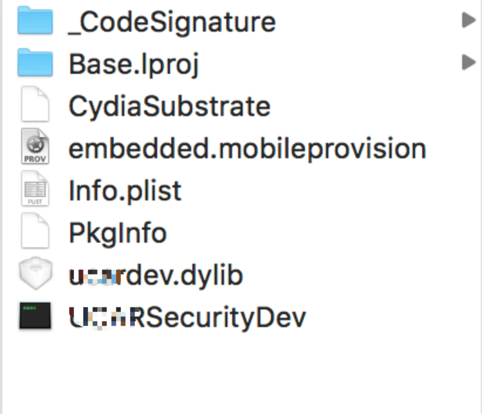Click the PROV provisioning profile icon
This screenshot has height=415, width=482.
35,146
